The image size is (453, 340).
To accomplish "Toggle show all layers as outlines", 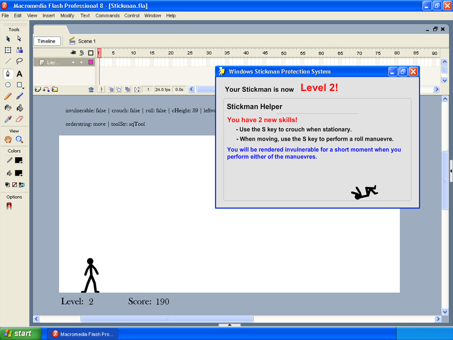I will coord(91,53).
